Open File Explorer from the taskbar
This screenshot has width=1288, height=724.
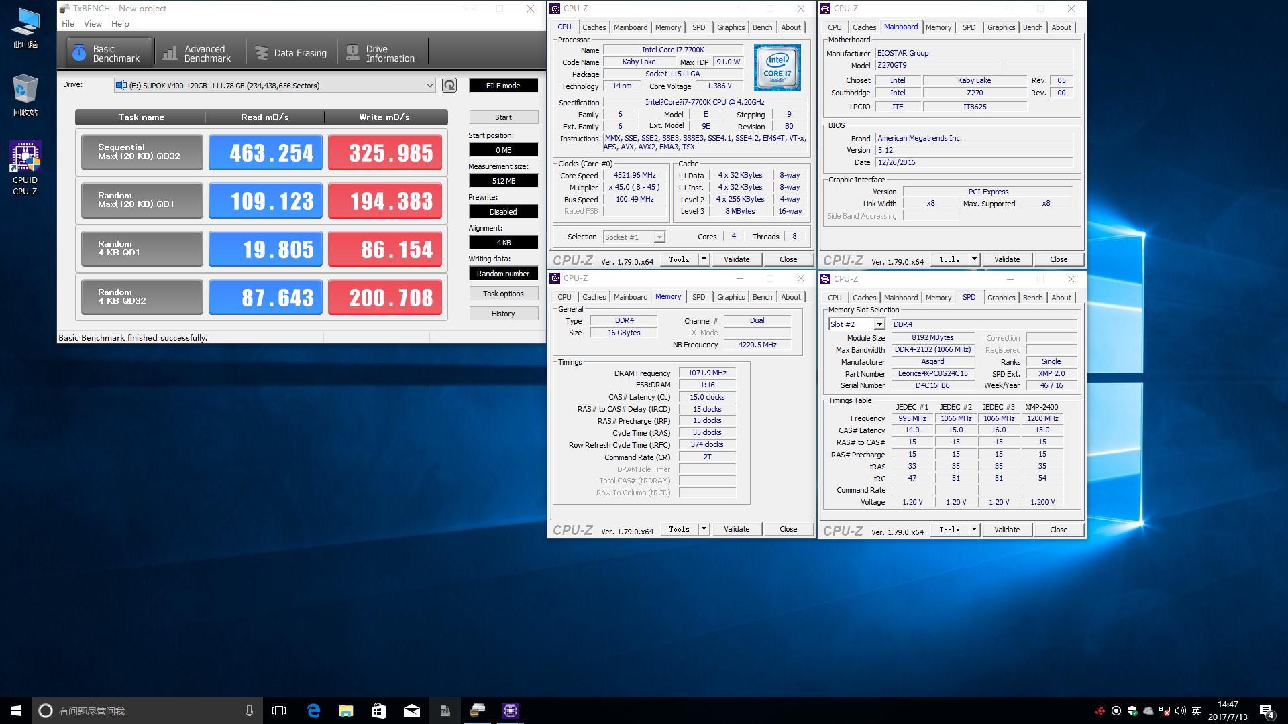(345, 711)
